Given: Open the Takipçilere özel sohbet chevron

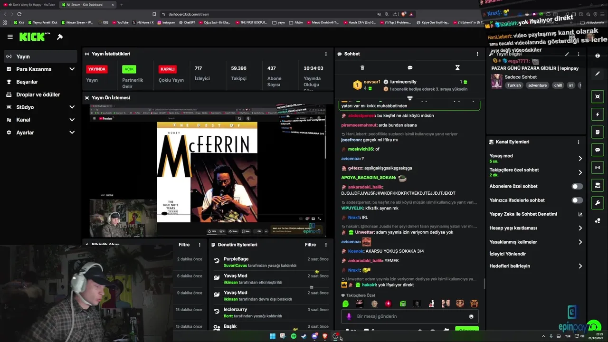Looking at the screenshot, I should click(580, 172).
